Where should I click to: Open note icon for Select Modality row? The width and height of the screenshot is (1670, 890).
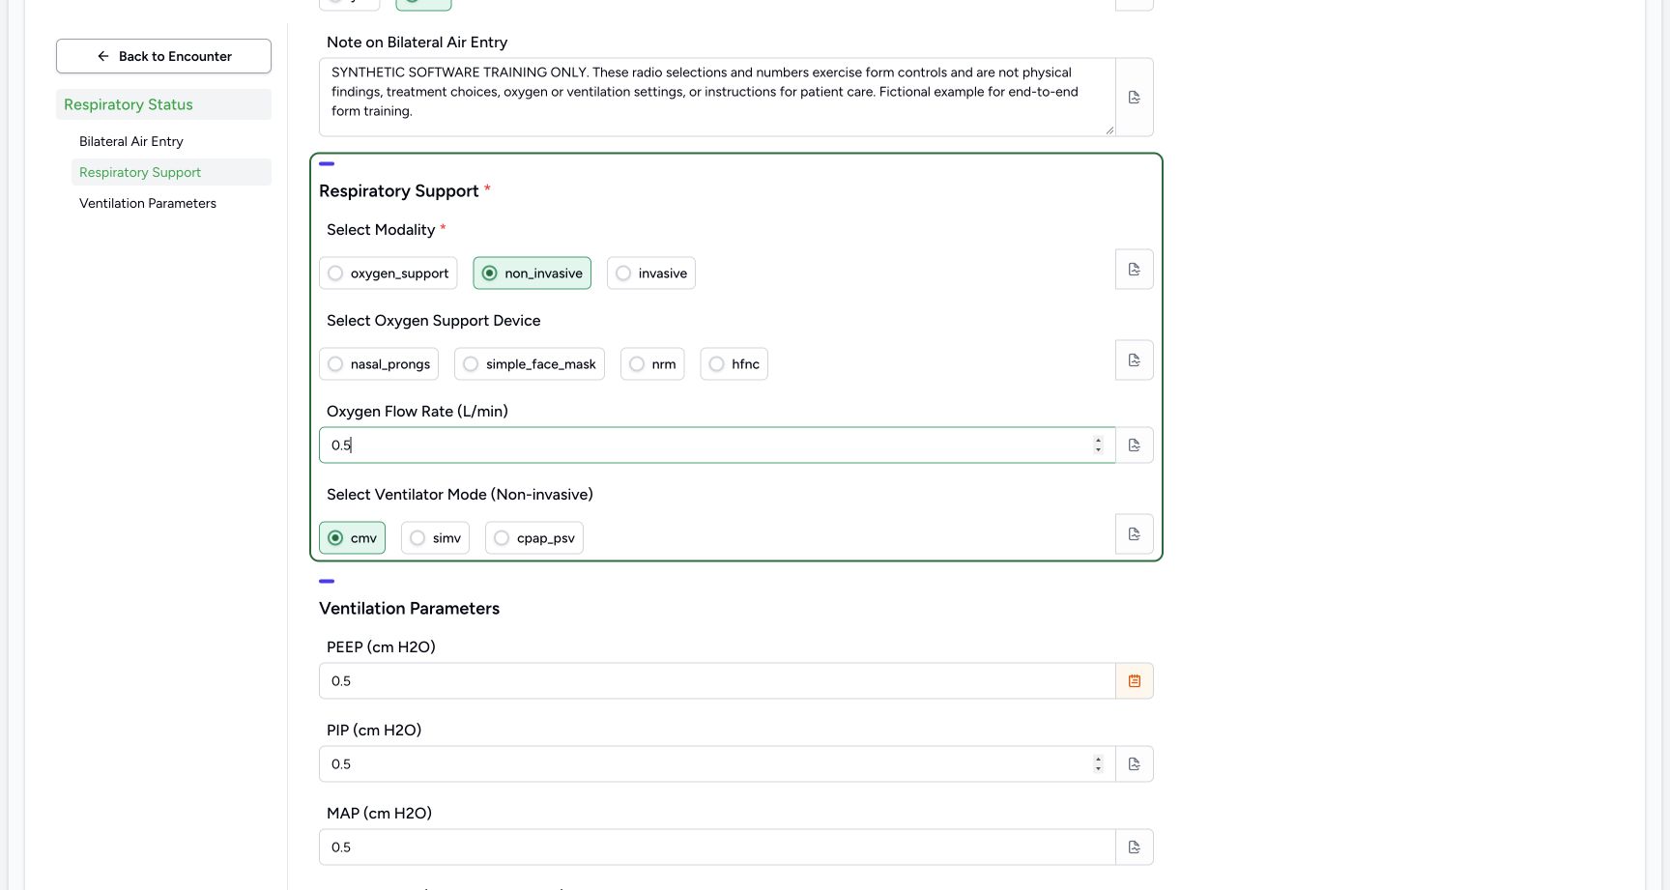1134,270
